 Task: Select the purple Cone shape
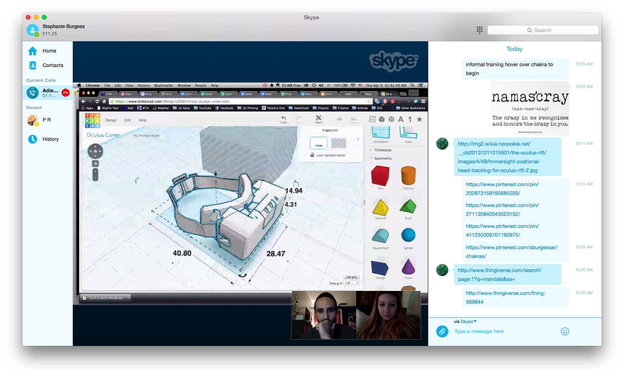tap(408, 267)
